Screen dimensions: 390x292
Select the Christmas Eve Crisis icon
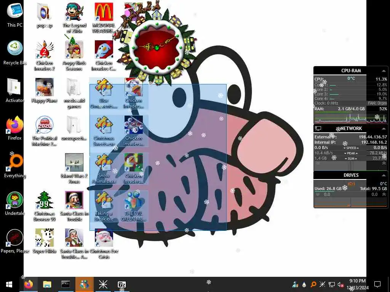point(104,244)
